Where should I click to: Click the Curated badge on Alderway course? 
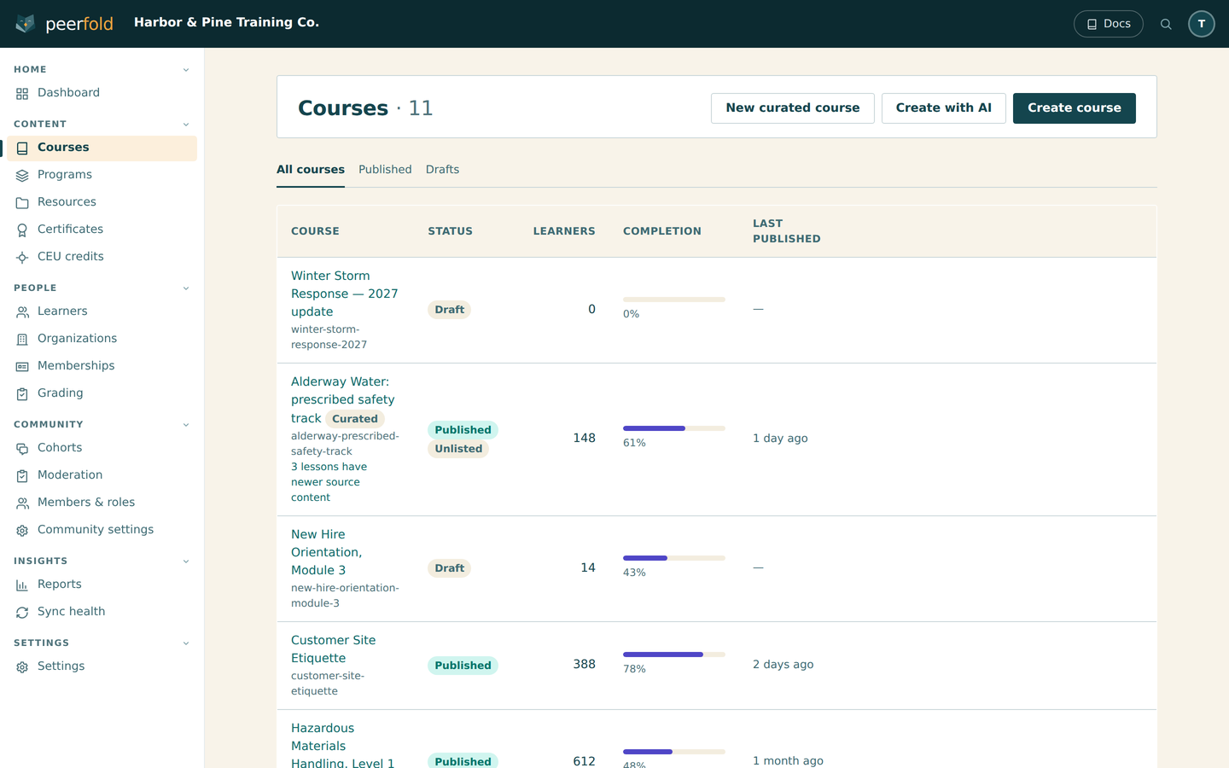click(355, 419)
